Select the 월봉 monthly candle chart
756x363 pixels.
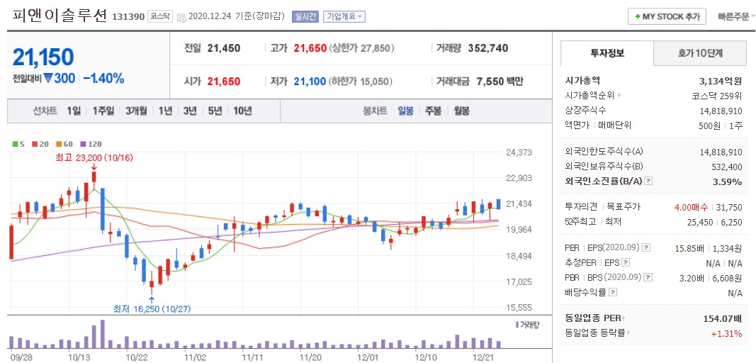(461, 111)
